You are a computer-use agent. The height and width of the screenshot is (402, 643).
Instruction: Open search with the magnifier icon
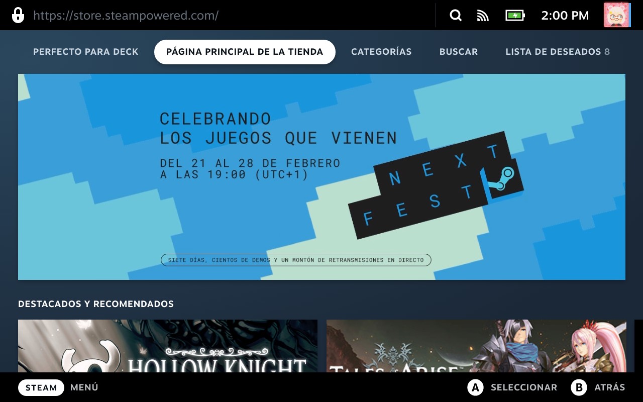coord(456,16)
